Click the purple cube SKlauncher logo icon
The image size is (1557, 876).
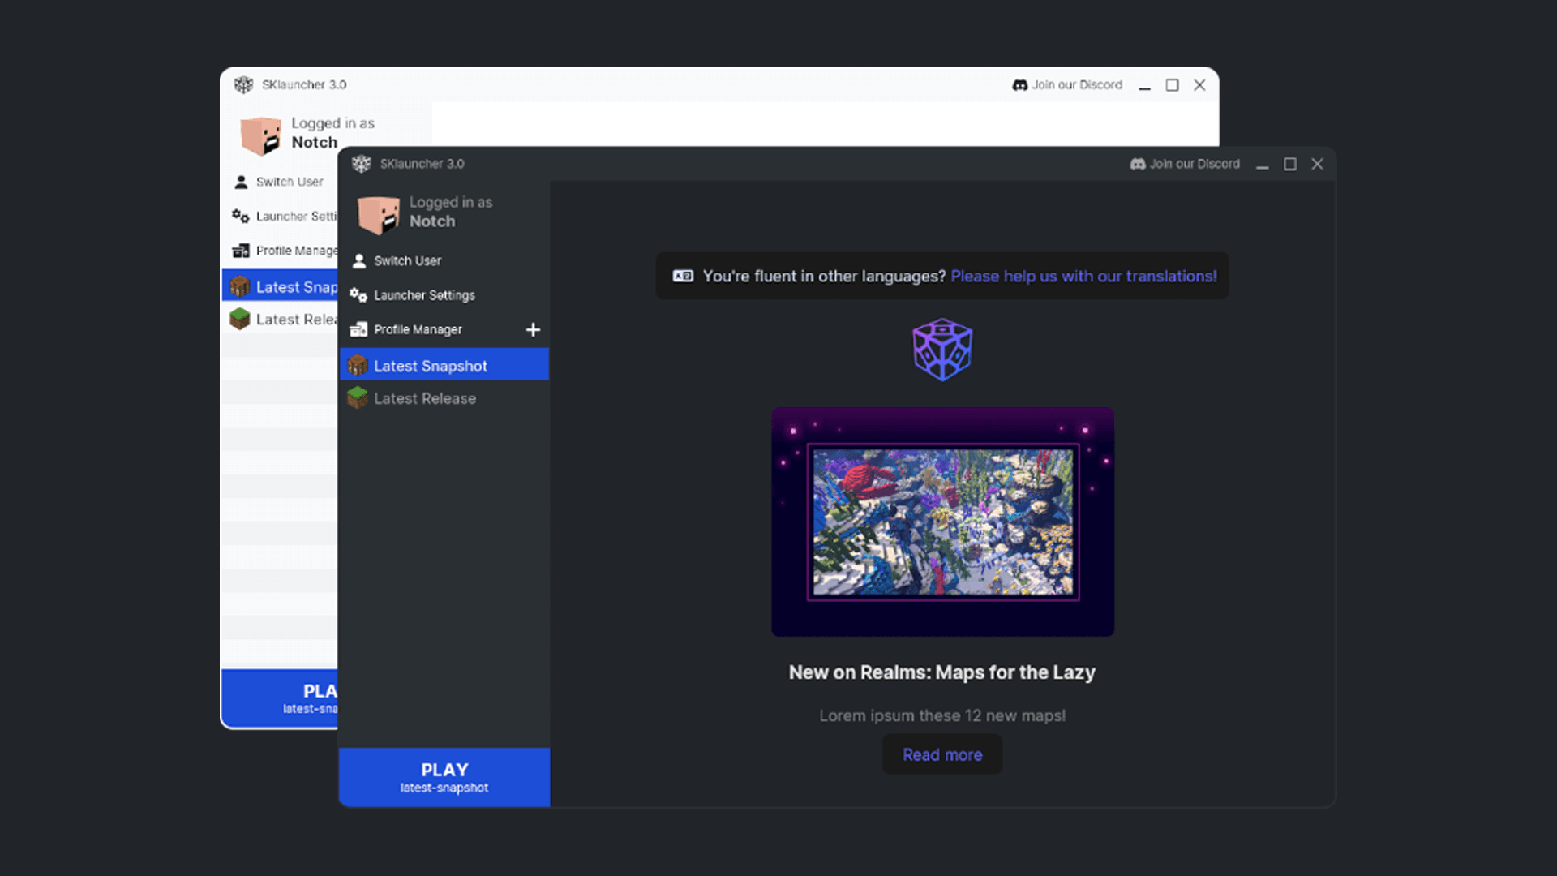941,348
